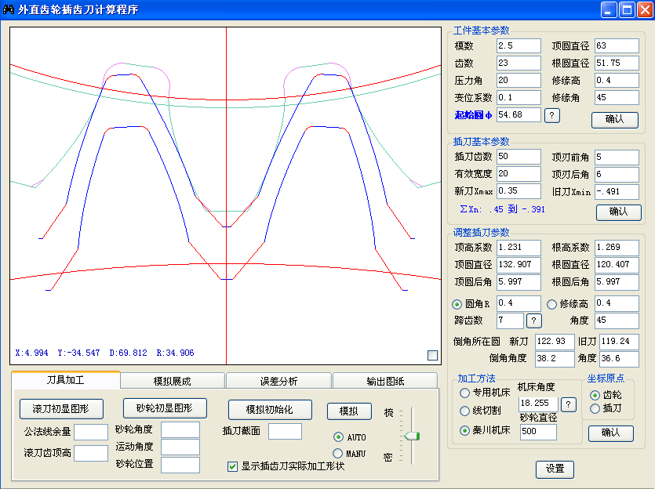The height and width of the screenshot is (489, 655).
Task: Click the 齿数 input field showing 23
Action: (519, 63)
